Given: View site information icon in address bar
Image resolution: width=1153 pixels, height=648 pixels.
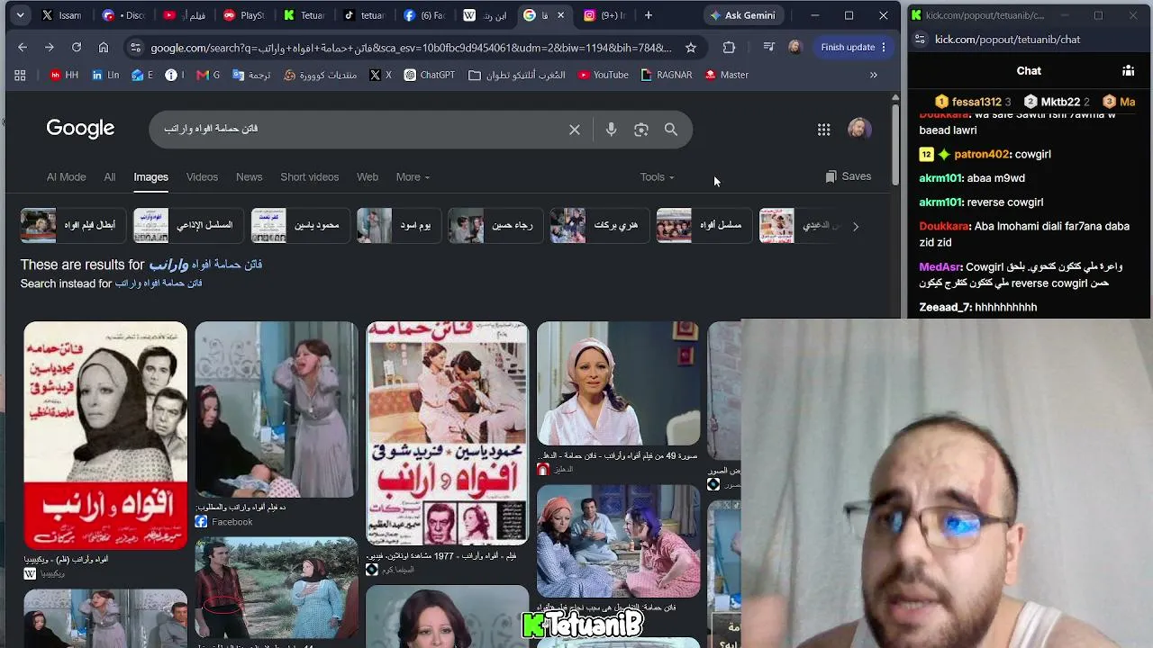Looking at the screenshot, I should (134, 48).
